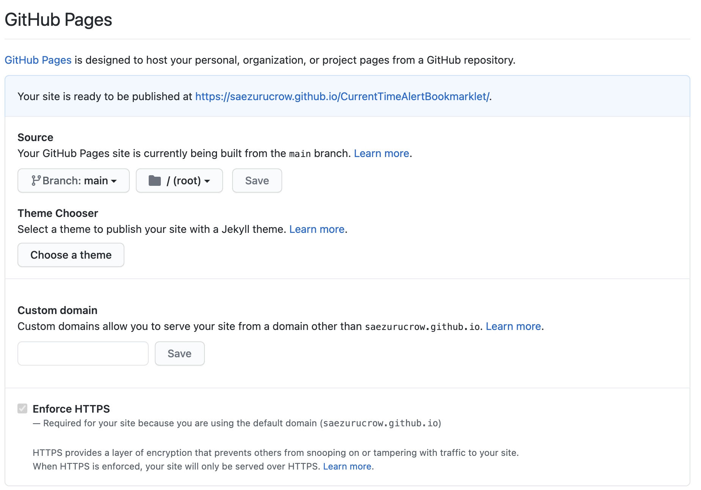Click the folder icon in root selector

click(155, 181)
